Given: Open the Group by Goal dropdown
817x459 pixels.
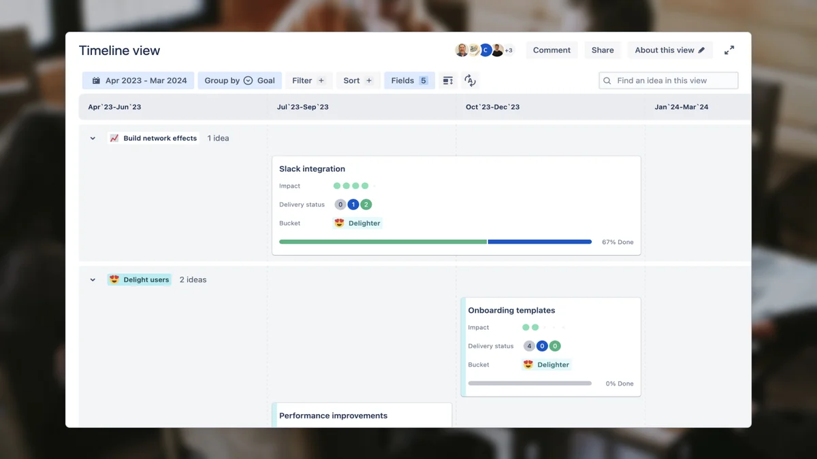Looking at the screenshot, I should pos(240,80).
